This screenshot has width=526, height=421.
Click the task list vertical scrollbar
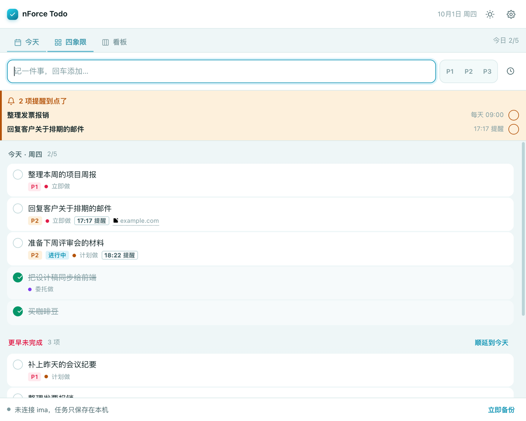(523, 229)
